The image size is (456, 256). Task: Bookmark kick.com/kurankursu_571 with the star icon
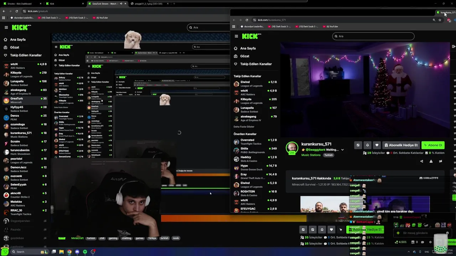click(440, 20)
